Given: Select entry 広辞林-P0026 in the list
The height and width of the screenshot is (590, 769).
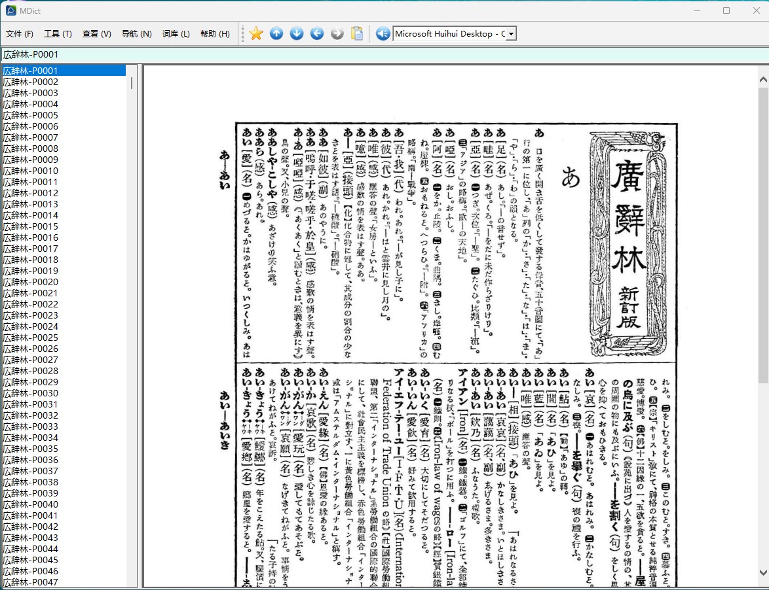Looking at the screenshot, I should pos(64,349).
